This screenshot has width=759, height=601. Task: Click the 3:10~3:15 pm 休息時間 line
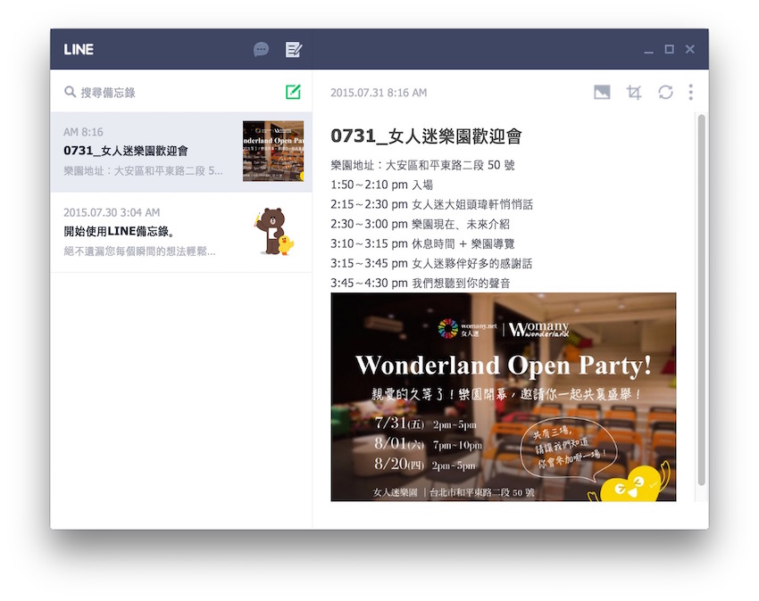pos(422,243)
